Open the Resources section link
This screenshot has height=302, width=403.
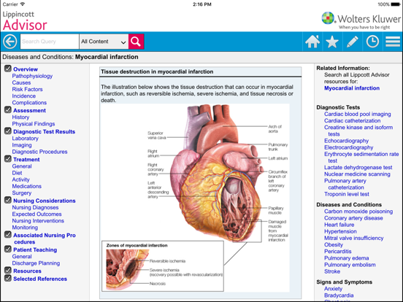[x=27, y=271]
